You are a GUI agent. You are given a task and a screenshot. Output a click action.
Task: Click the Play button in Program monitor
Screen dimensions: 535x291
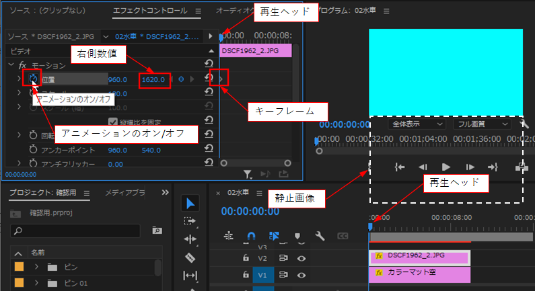pos(445,167)
